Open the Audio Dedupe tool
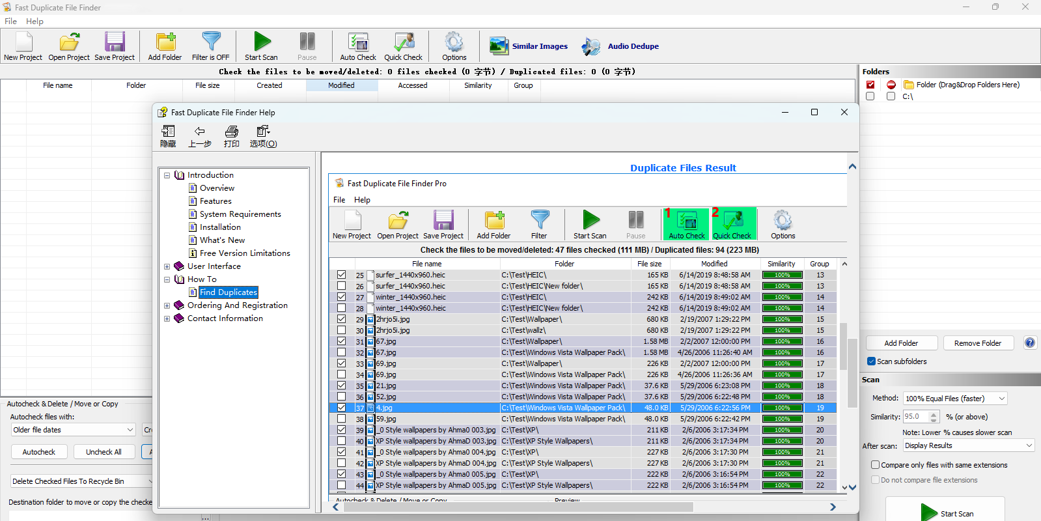 coord(620,46)
